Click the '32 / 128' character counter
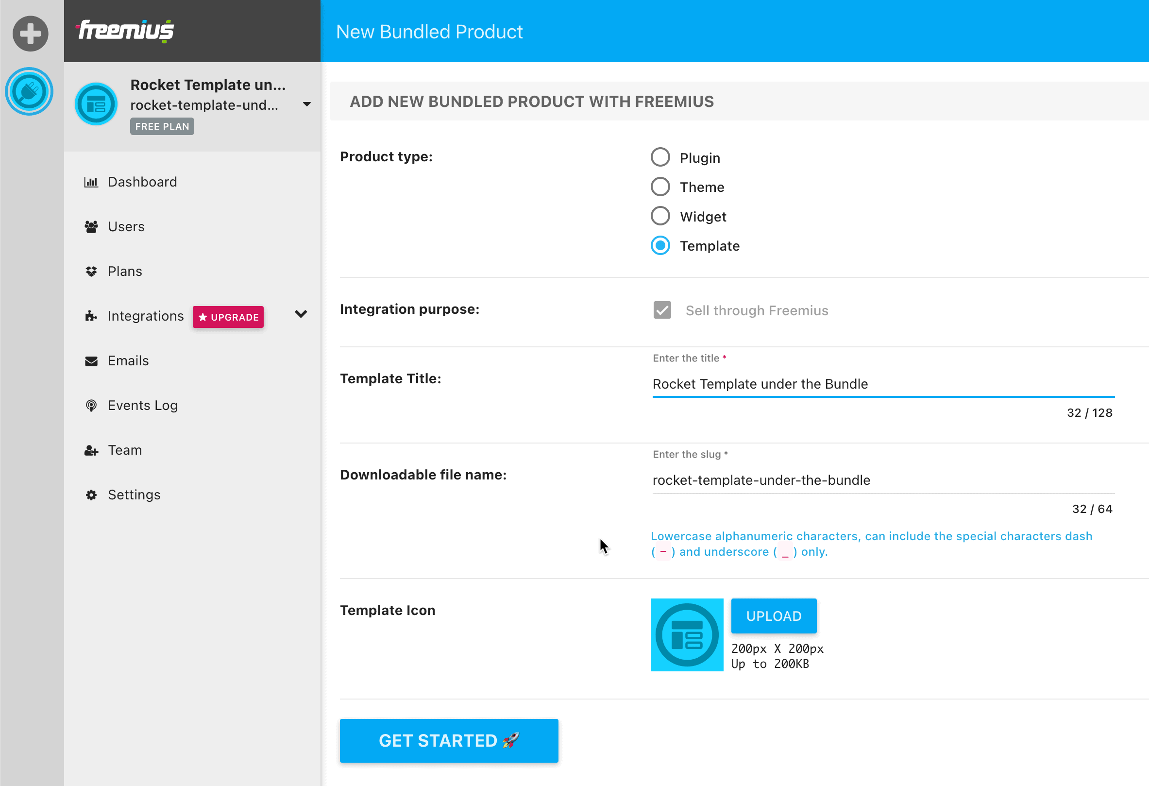 (1090, 412)
